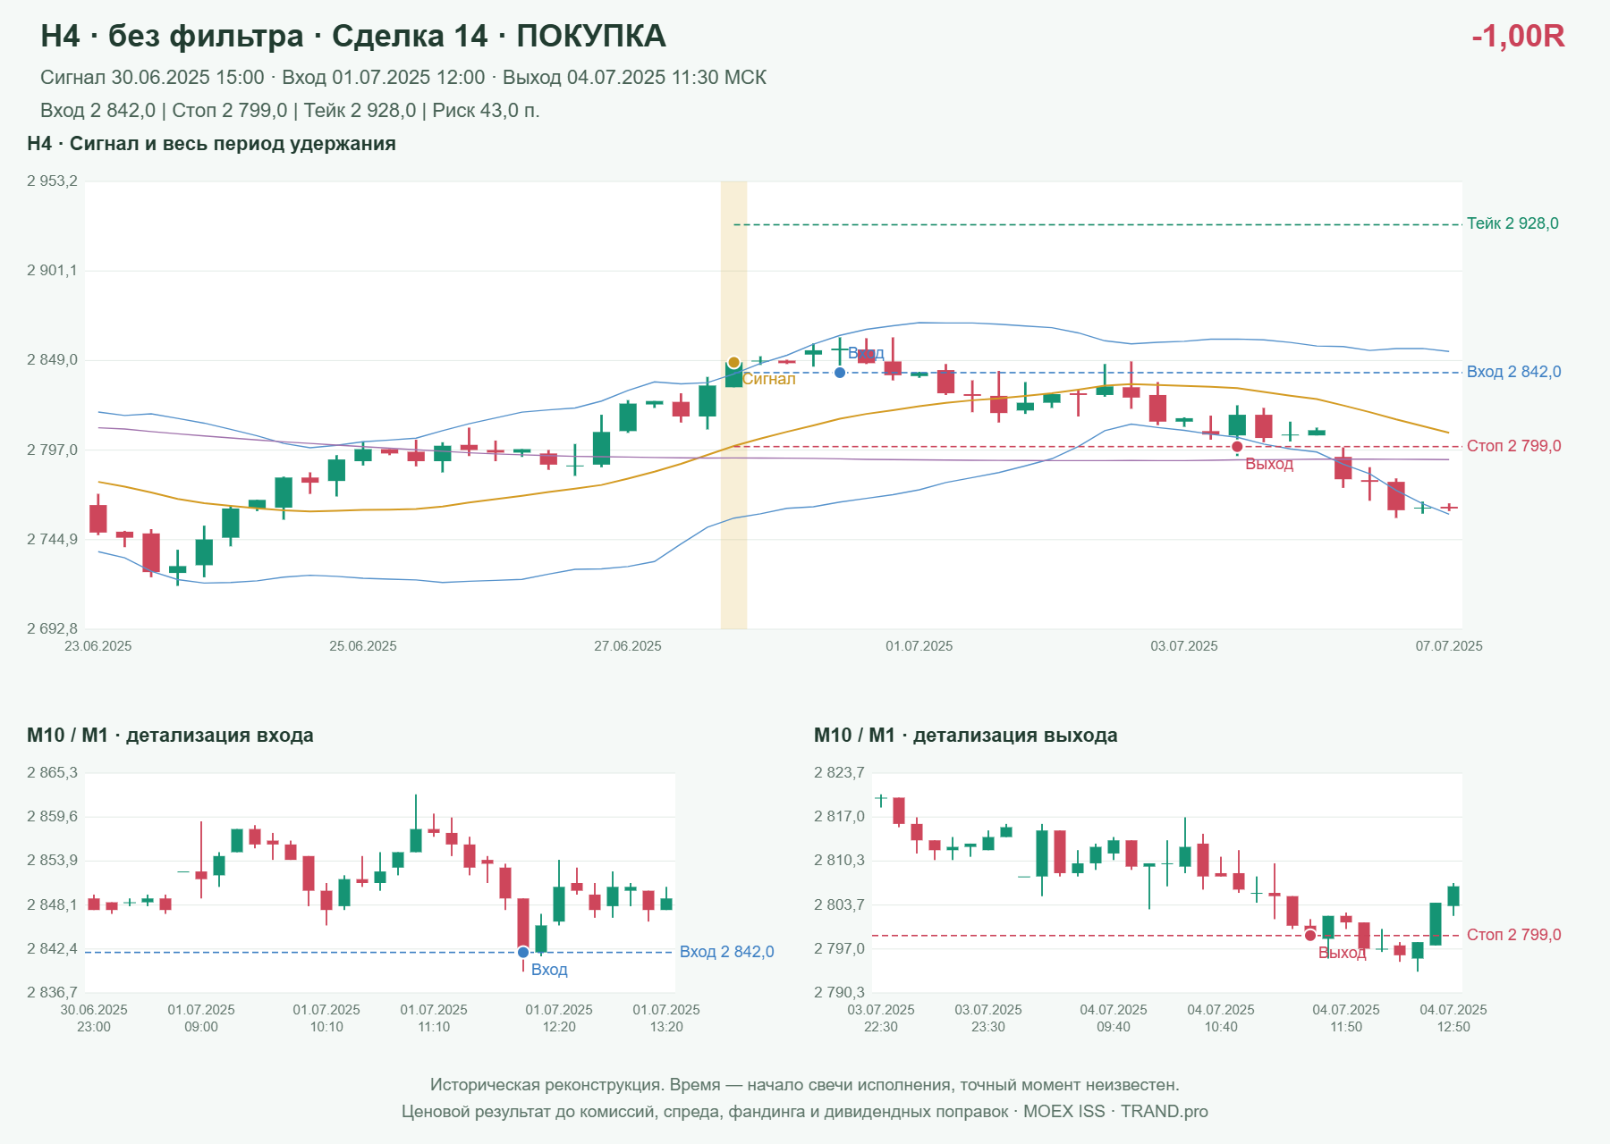Click the 07.07.2025 date axis label
This screenshot has height=1144, width=1610.
click(x=1449, y=646)
